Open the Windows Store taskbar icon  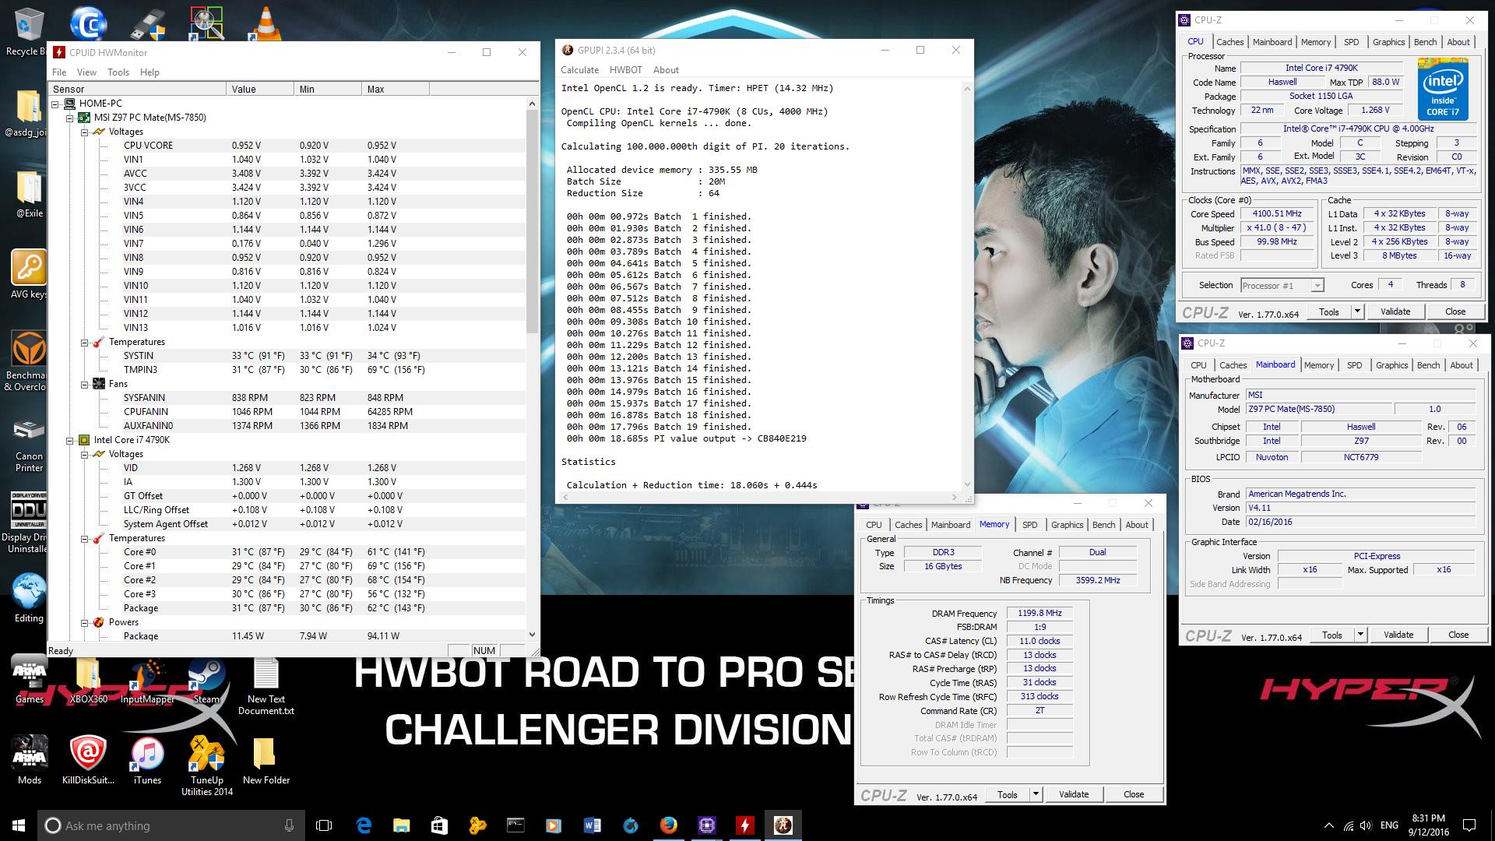[439, 825]
